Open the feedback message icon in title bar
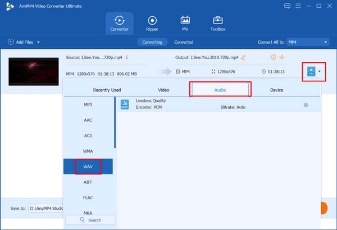 pos(287,6)
